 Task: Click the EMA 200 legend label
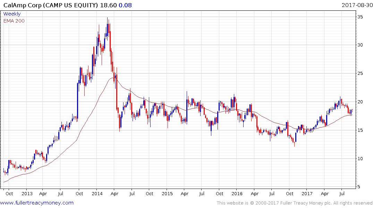14,21
